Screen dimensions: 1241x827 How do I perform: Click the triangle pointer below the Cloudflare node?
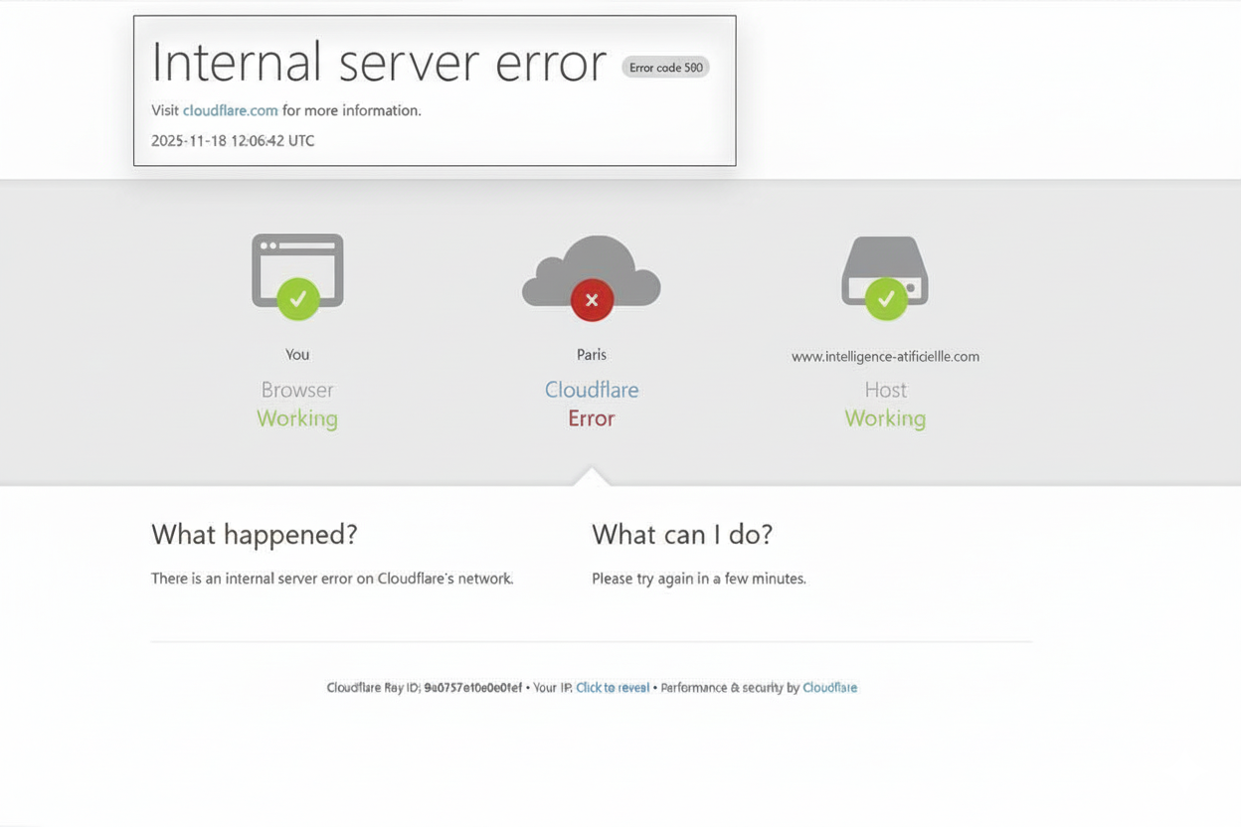(x=592, y=476)
